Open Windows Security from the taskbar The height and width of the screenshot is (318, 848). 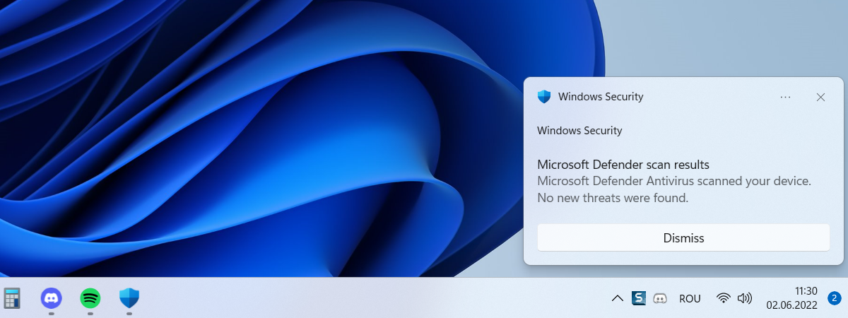click(129, 298)
